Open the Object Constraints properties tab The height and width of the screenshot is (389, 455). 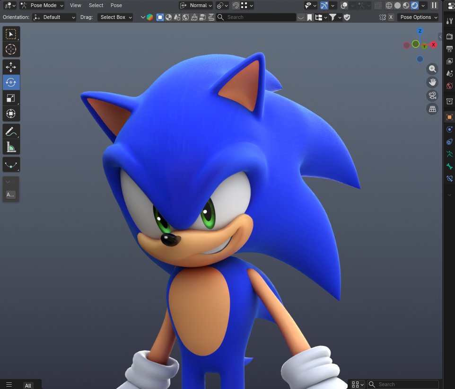click(x=449, y=141)
